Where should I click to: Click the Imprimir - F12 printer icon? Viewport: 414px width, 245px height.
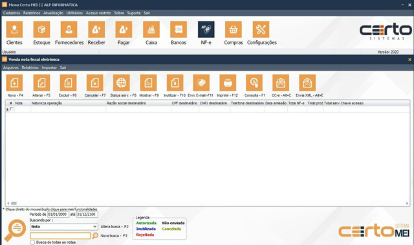(228, 83)
